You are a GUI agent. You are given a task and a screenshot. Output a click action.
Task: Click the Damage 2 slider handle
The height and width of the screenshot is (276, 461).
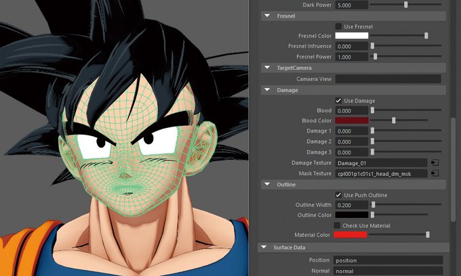(x=372, y=141)
